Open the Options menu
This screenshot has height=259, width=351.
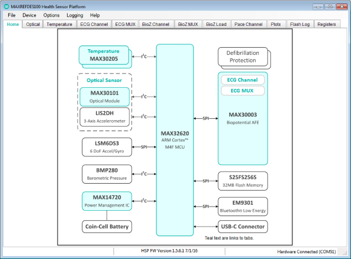click(x=51, y=15)
